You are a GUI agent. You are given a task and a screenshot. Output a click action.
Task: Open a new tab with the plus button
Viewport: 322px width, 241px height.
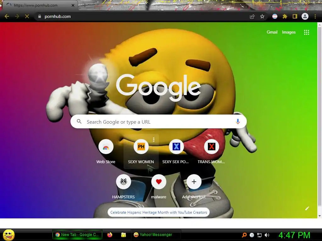click(x=85, y=5)
